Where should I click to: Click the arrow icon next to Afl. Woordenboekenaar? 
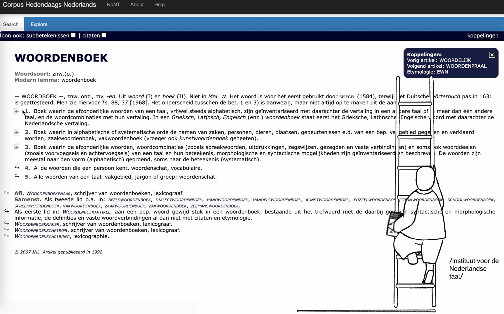click(x=7, y=193)
